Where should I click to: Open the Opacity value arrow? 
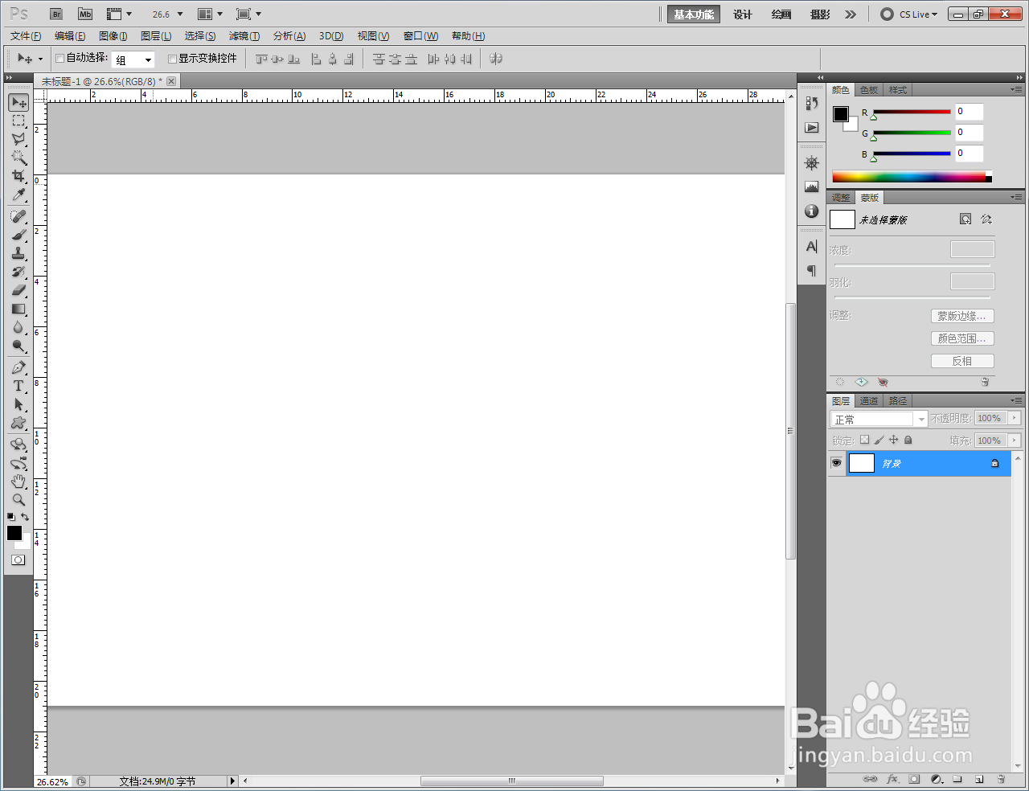coord(1015,418)
